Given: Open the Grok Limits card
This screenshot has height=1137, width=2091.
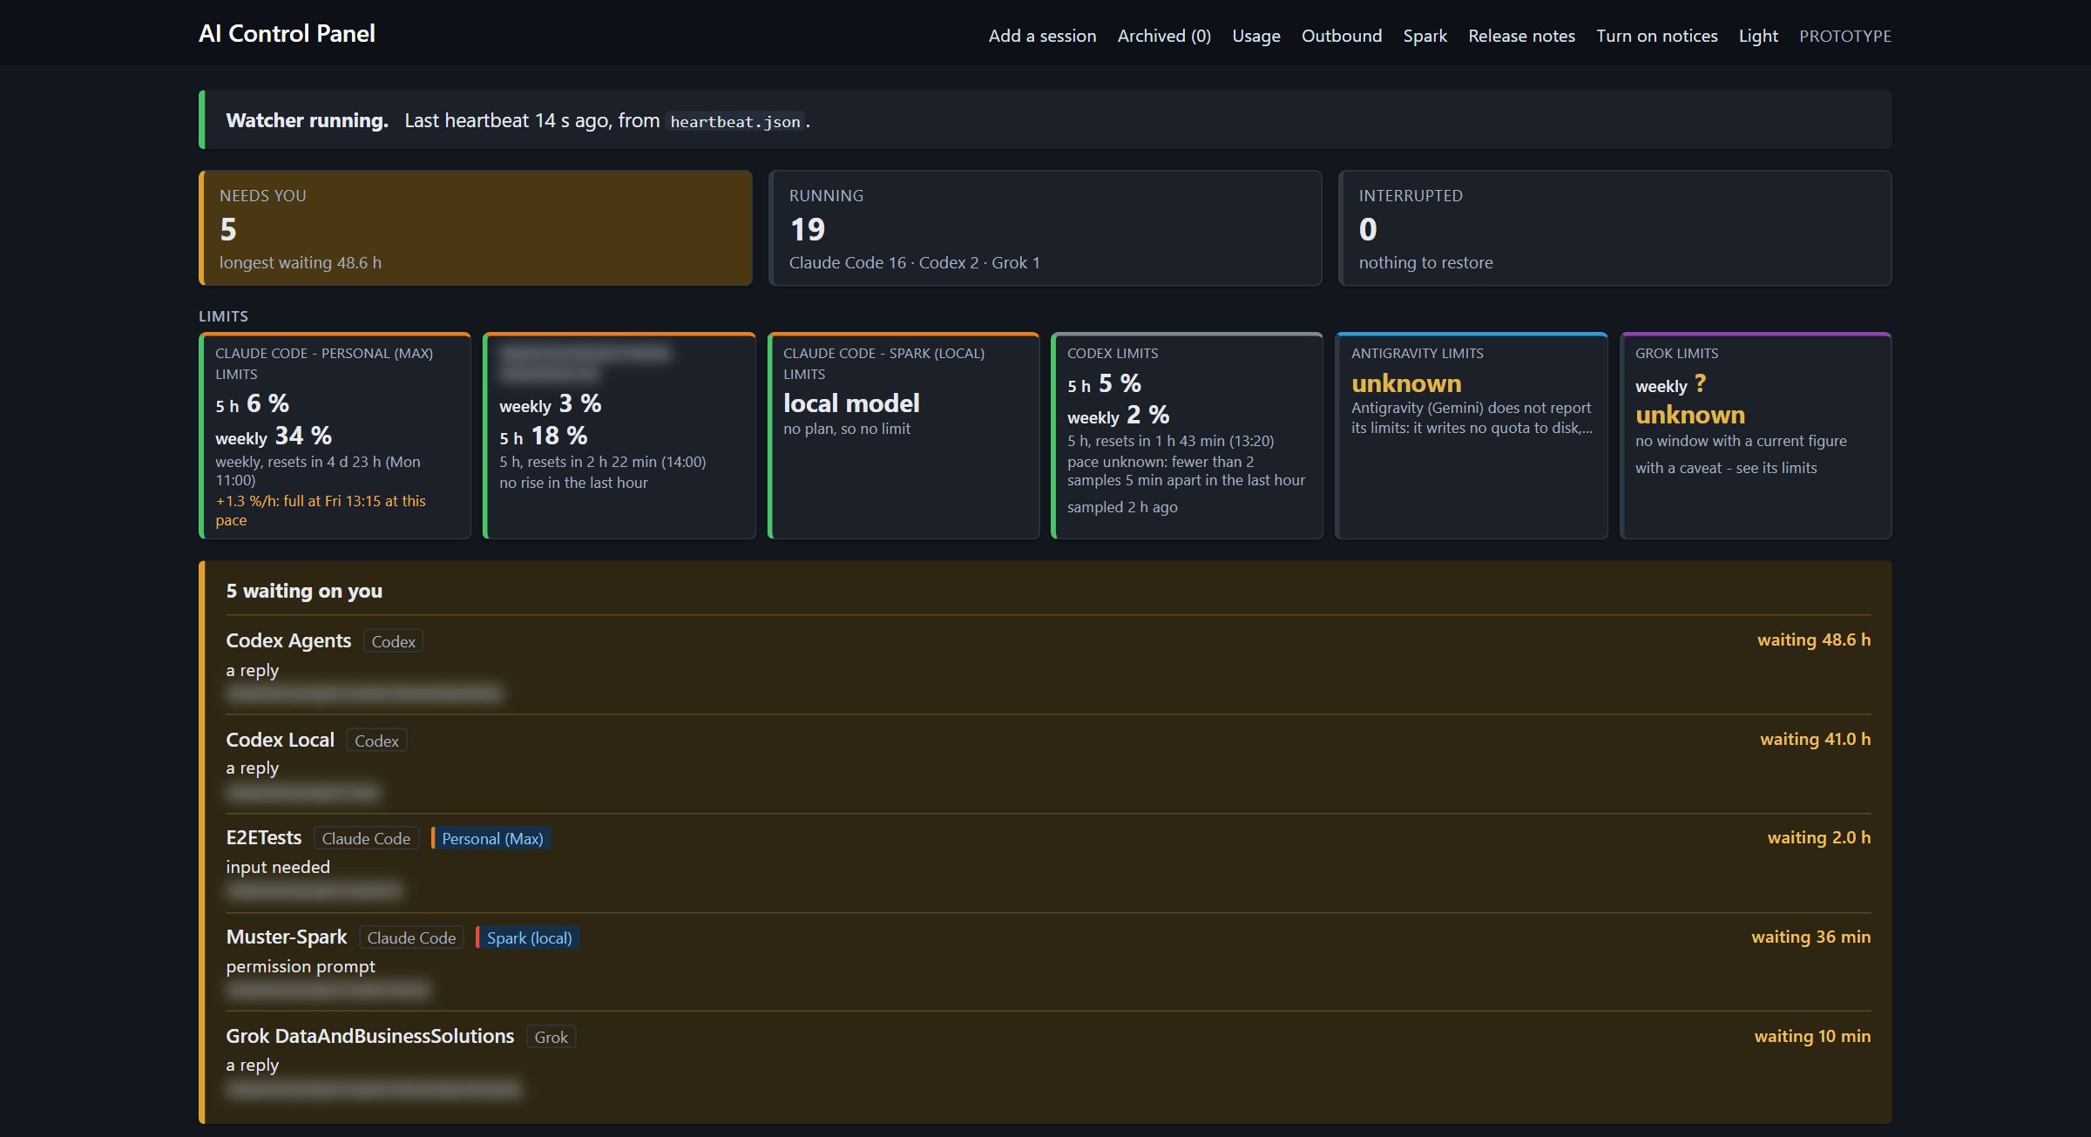Looking at the screenshot, I should pyautogui.click(x=1756, y=436).
